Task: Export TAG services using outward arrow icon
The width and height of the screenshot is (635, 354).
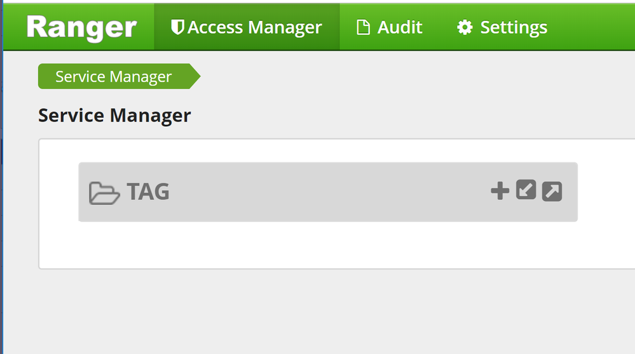Action: pos(552,192)
